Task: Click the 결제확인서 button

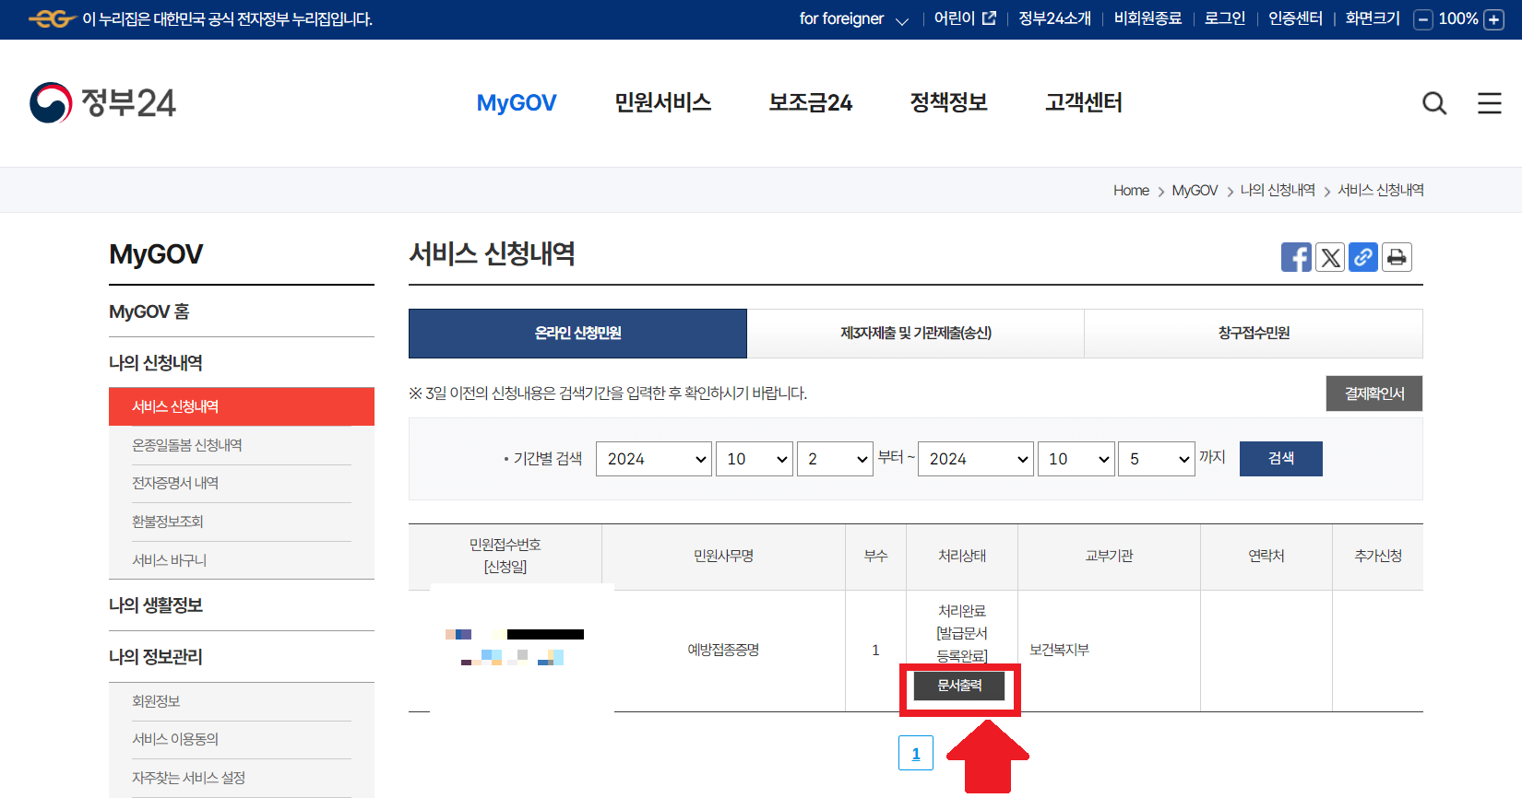Action: click(x=1374, y=393)
